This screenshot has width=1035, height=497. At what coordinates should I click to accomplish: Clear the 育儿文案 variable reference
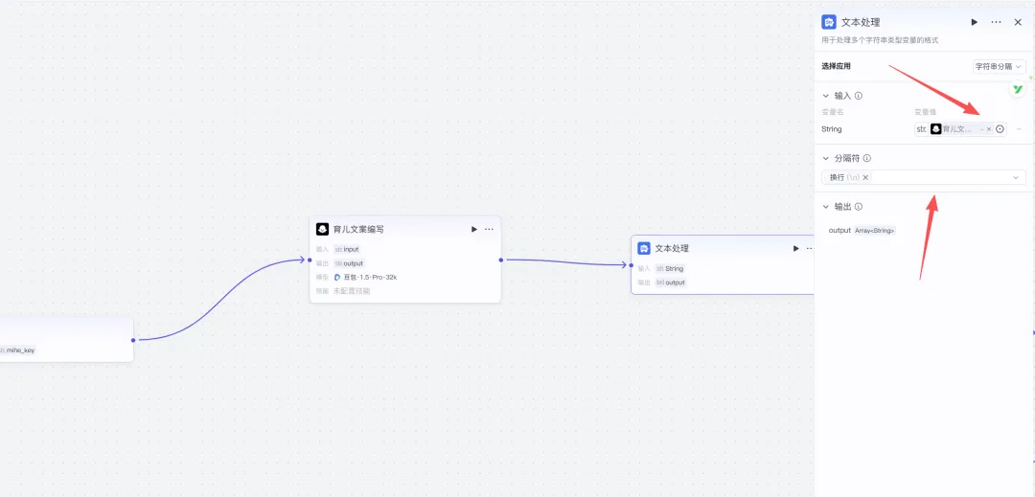pos(989,129)
